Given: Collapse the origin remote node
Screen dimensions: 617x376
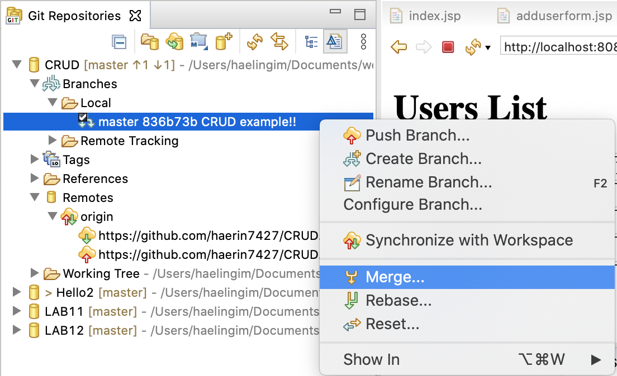Looking at the screenshot, I should [53, 216].
